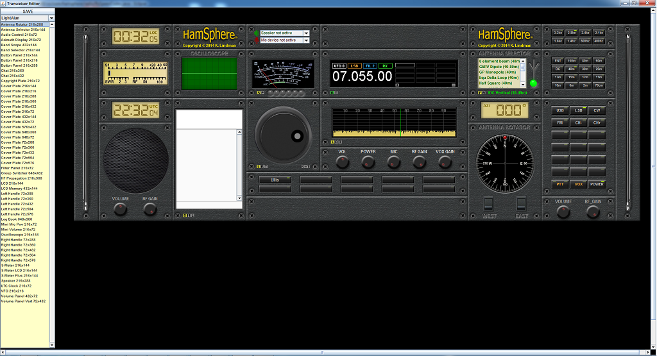Toggle the 2.8kc filter button
657x356 pixels.
tap(572, 33)
